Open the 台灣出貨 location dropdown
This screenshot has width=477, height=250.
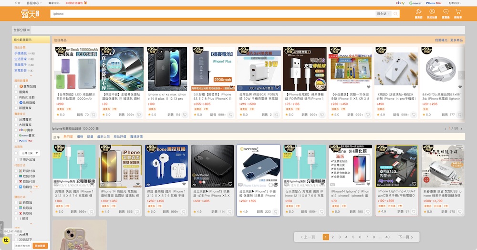click(30, 153)
